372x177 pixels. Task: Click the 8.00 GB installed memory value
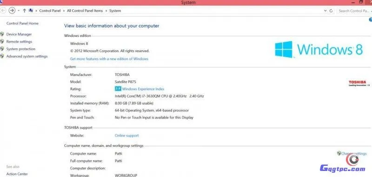(134, 103)
